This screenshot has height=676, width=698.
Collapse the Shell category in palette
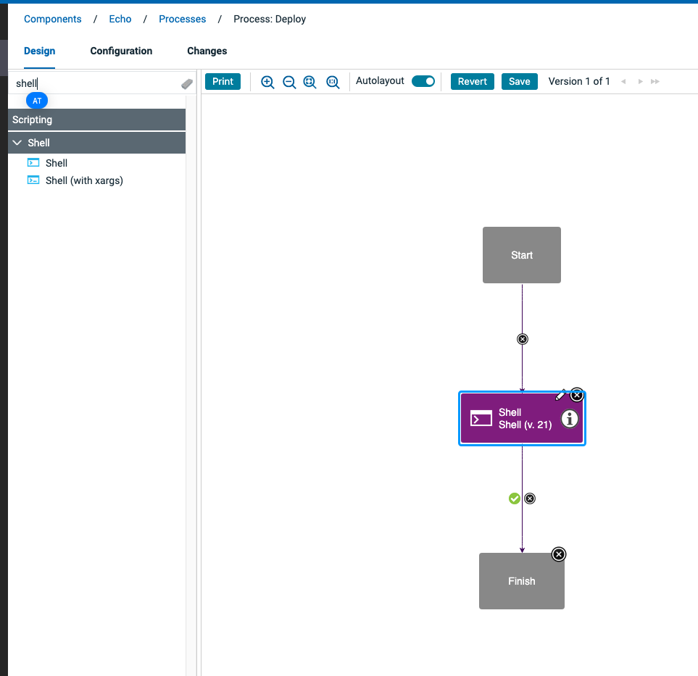[17, 143]
